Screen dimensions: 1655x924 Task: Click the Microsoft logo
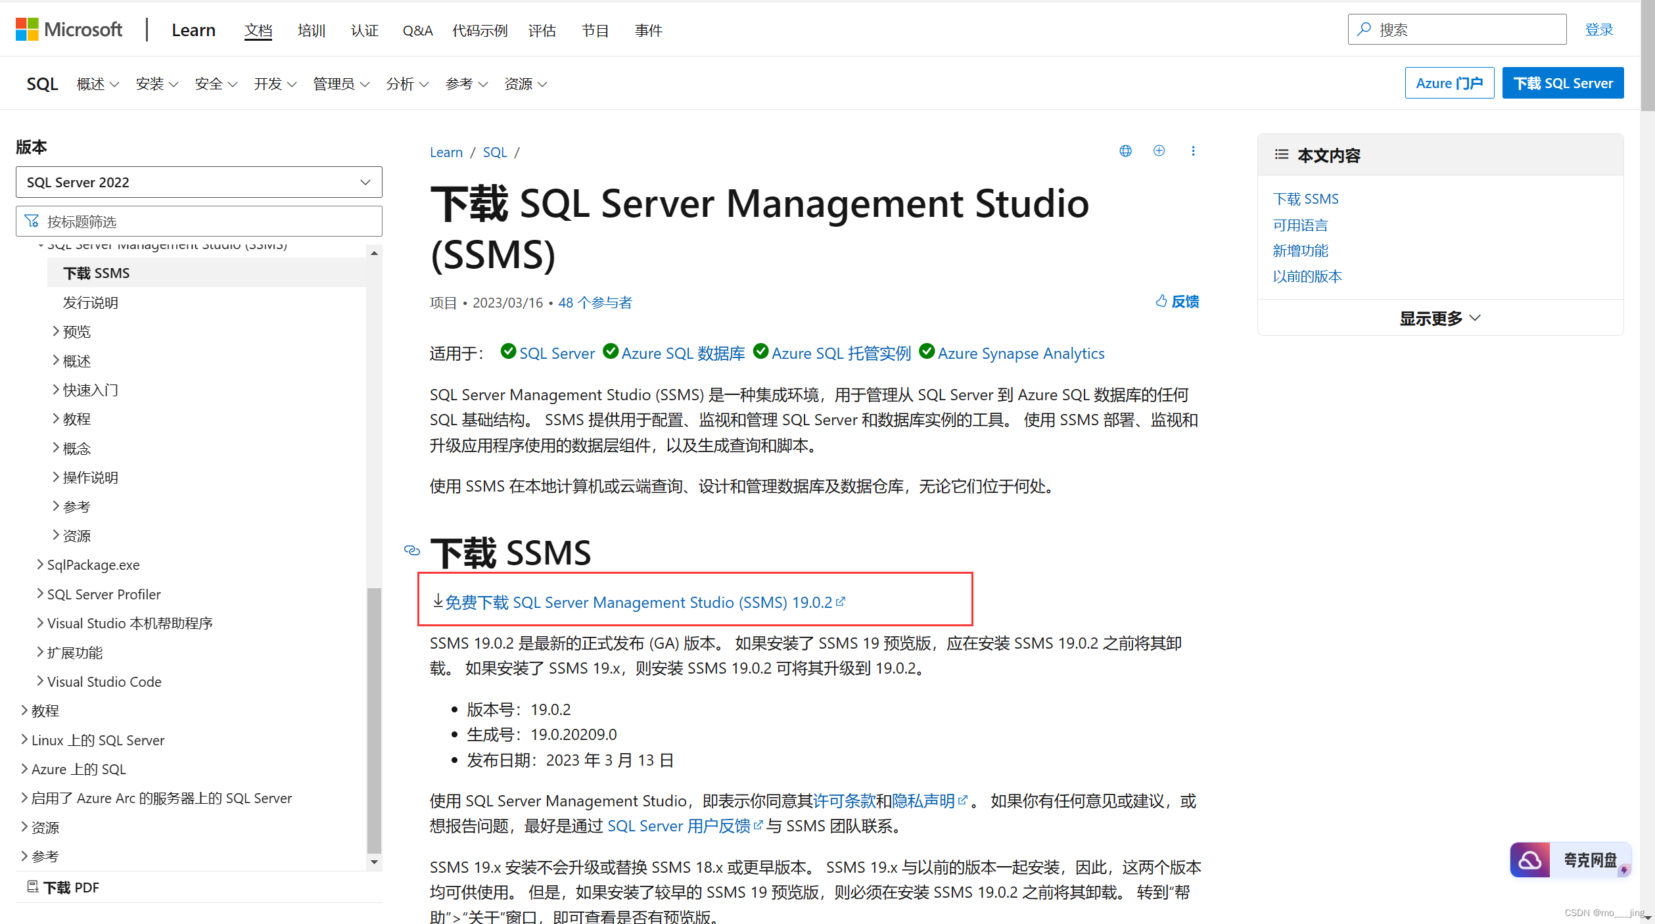coord(69,30)
